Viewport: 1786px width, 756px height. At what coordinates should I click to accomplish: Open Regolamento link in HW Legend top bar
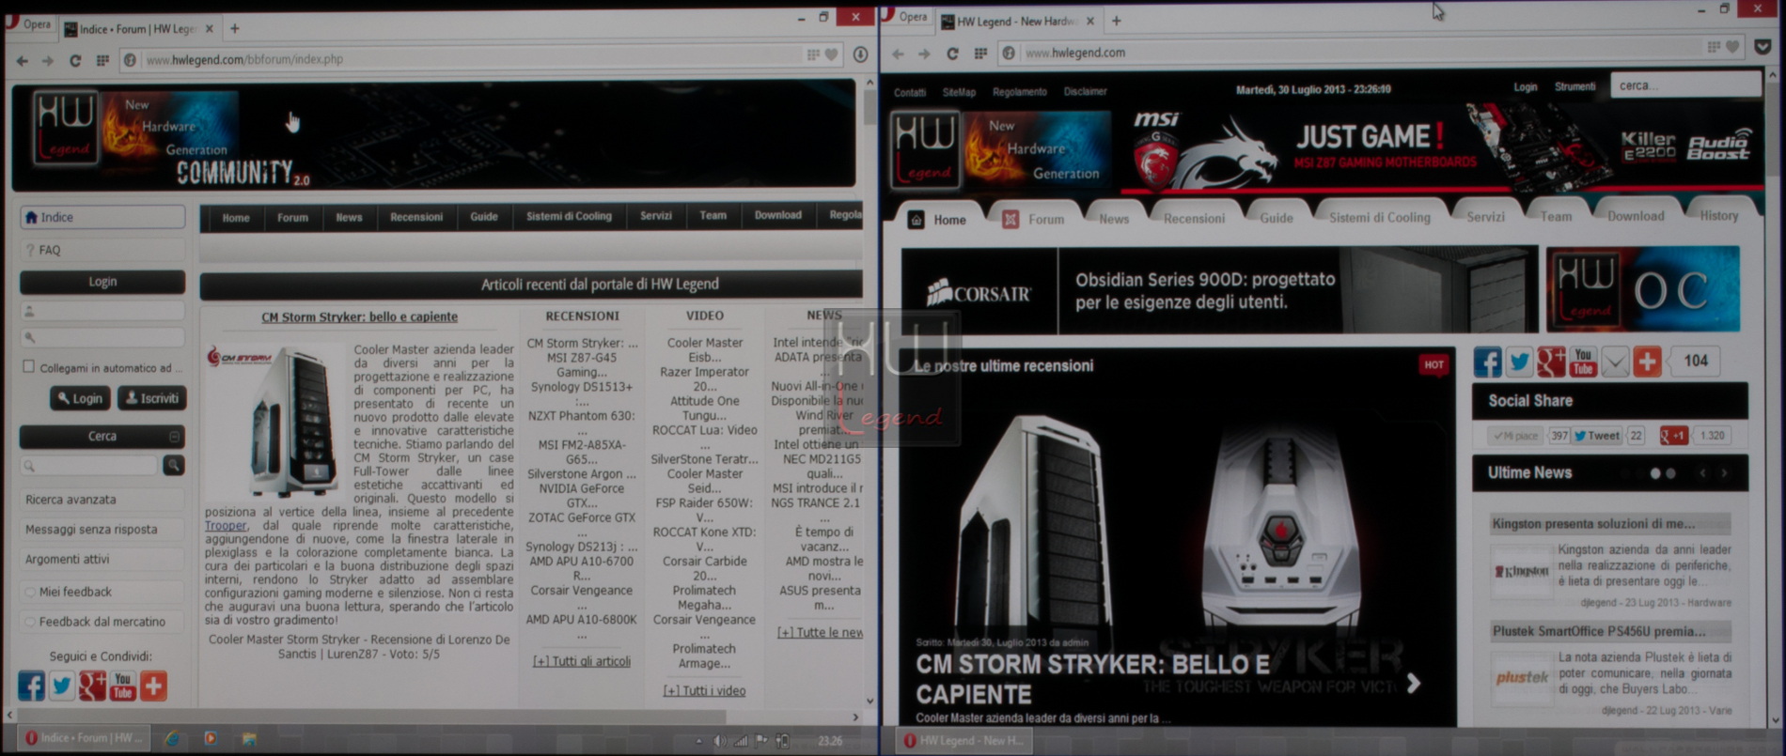tap(1019, 92)
